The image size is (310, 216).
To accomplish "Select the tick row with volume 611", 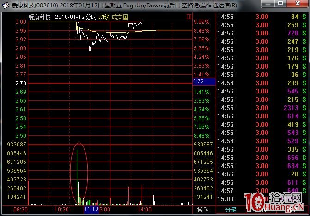I will 261,182.
